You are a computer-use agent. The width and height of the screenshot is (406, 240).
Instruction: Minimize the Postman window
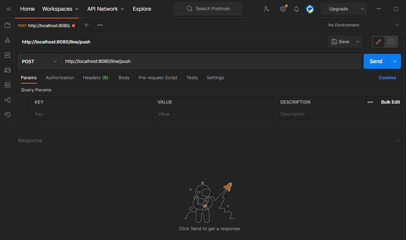tap(379, 9)
